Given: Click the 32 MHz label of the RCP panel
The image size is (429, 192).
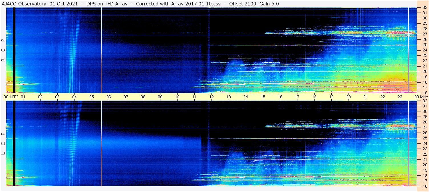Looking at the screenshot, I should 424,8.
